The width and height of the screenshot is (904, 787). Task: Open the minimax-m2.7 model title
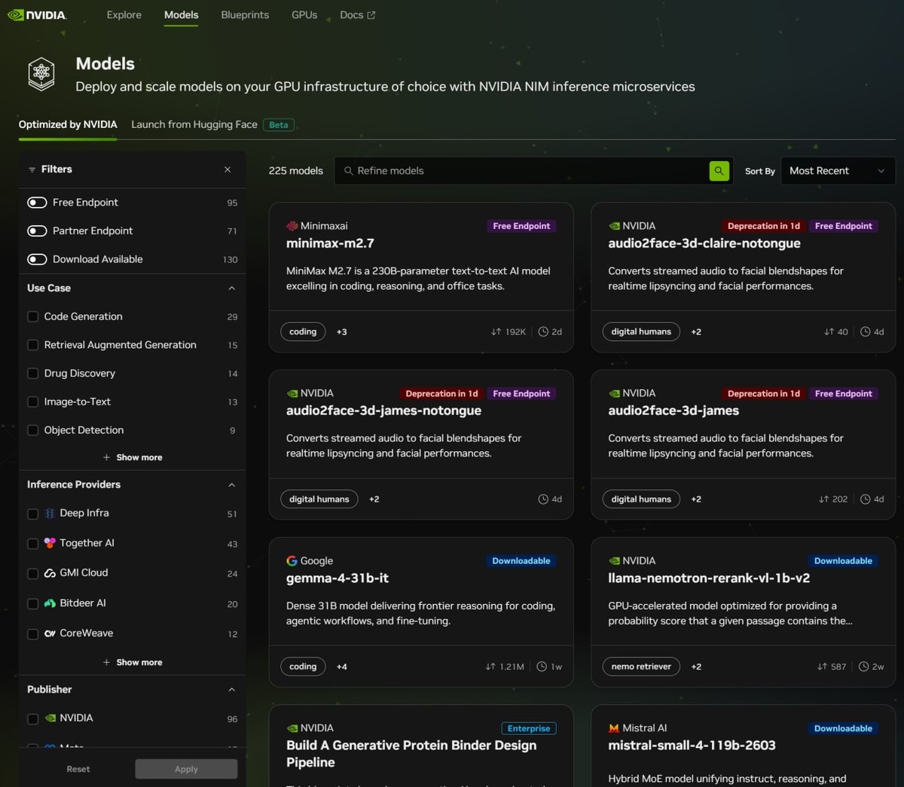click(330, 243)
